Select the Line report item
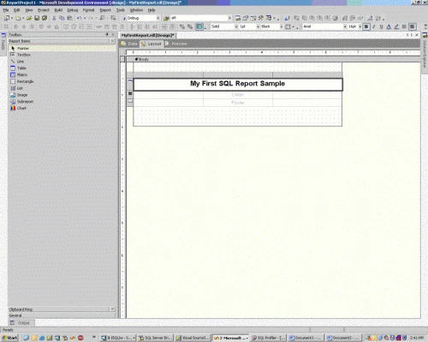Image resolution: width=428 pixels, height=342 pixels. [62, 62]
